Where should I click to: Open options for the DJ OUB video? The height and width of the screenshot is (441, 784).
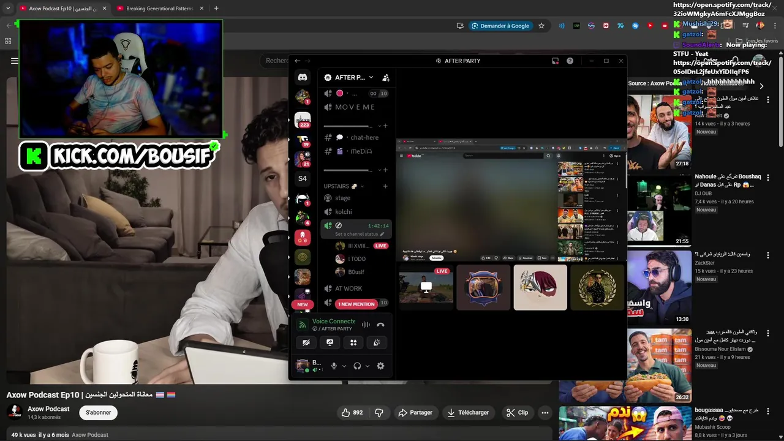pos(767,178)
